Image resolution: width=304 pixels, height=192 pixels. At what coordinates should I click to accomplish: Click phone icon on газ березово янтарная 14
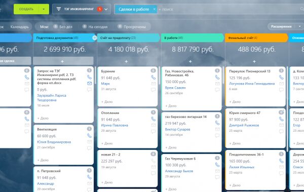(x=217, y=123)
